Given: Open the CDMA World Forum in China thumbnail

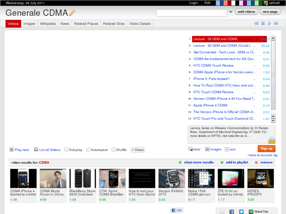Looking at the screenshot, I should [53, 178].
